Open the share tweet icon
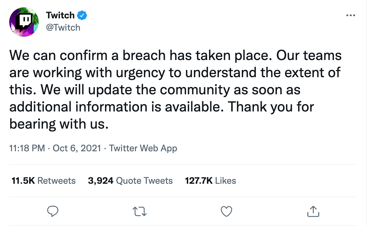Screen dimensions: 367x226 [x=313, y=211]
